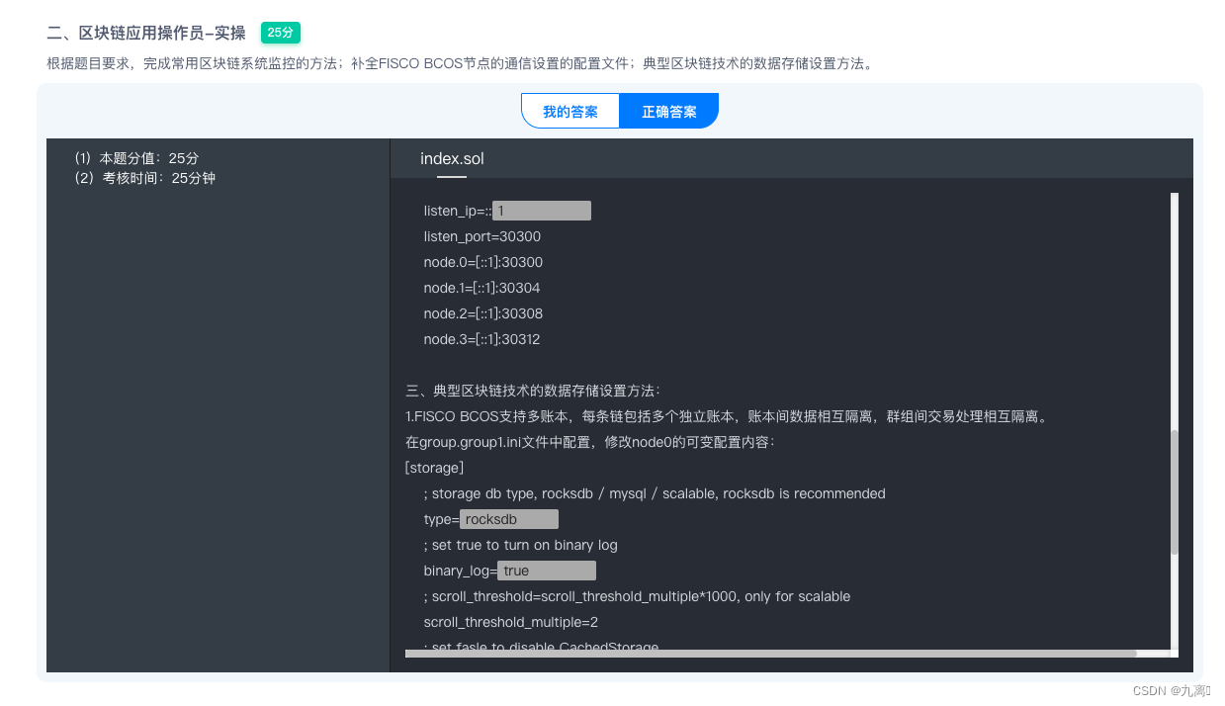Click the horizontal scrollbar at bottom
The height and width of the screenshot is (706, 1225).
click(x=769, y=654)
